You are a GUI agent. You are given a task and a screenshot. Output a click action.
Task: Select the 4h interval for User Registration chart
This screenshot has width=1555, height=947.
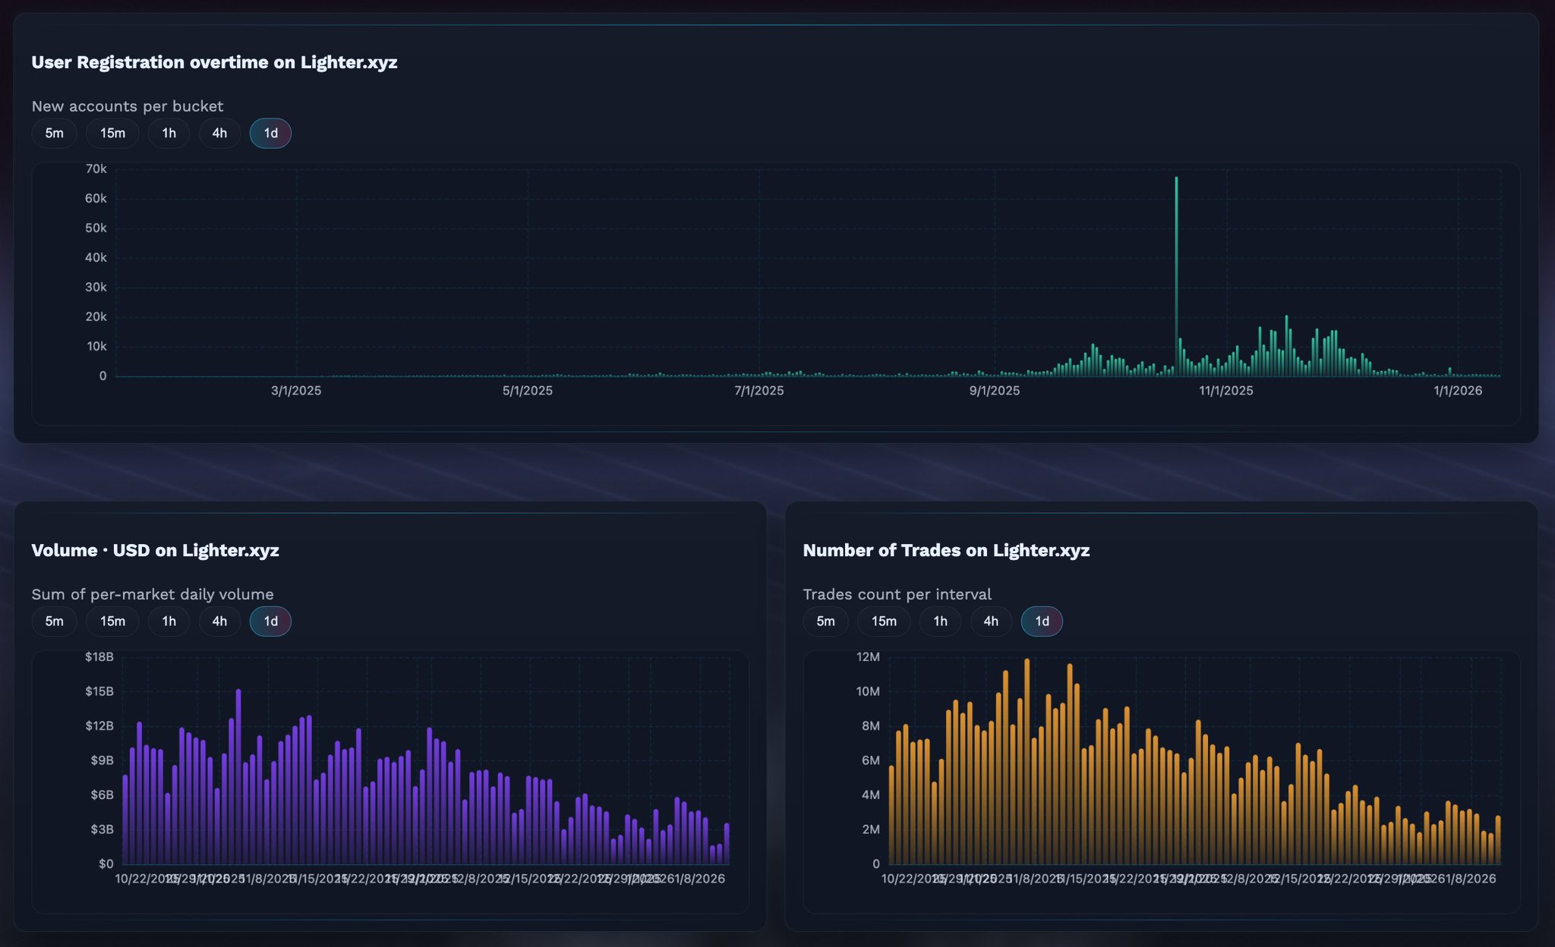pos(219,133)
